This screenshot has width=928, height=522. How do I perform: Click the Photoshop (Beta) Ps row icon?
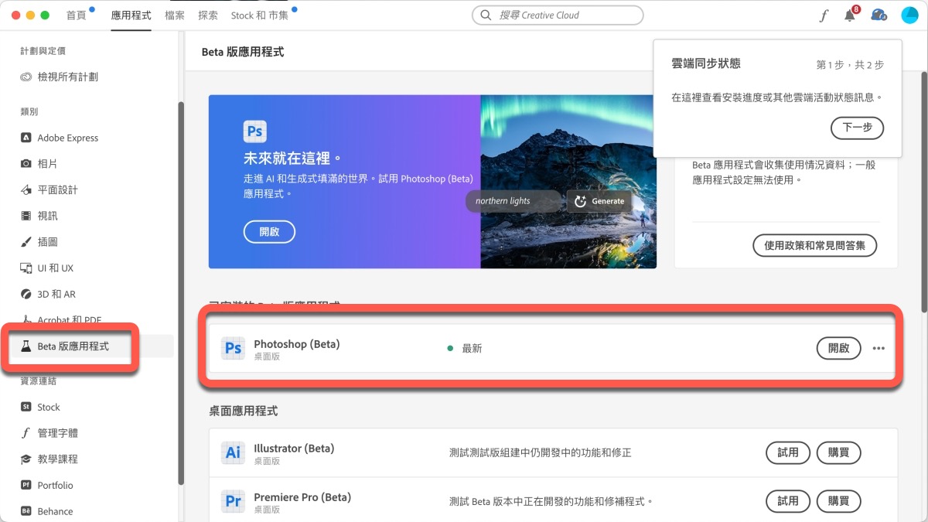pyautogui.click(x=233, y=348)
